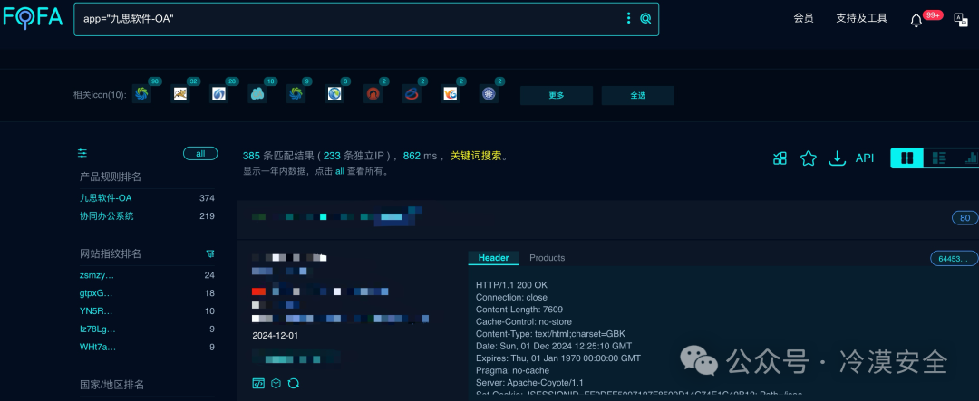Click the 关键词搜索 link
This screenshot has height=401, width=979.
tap(476, 156)
